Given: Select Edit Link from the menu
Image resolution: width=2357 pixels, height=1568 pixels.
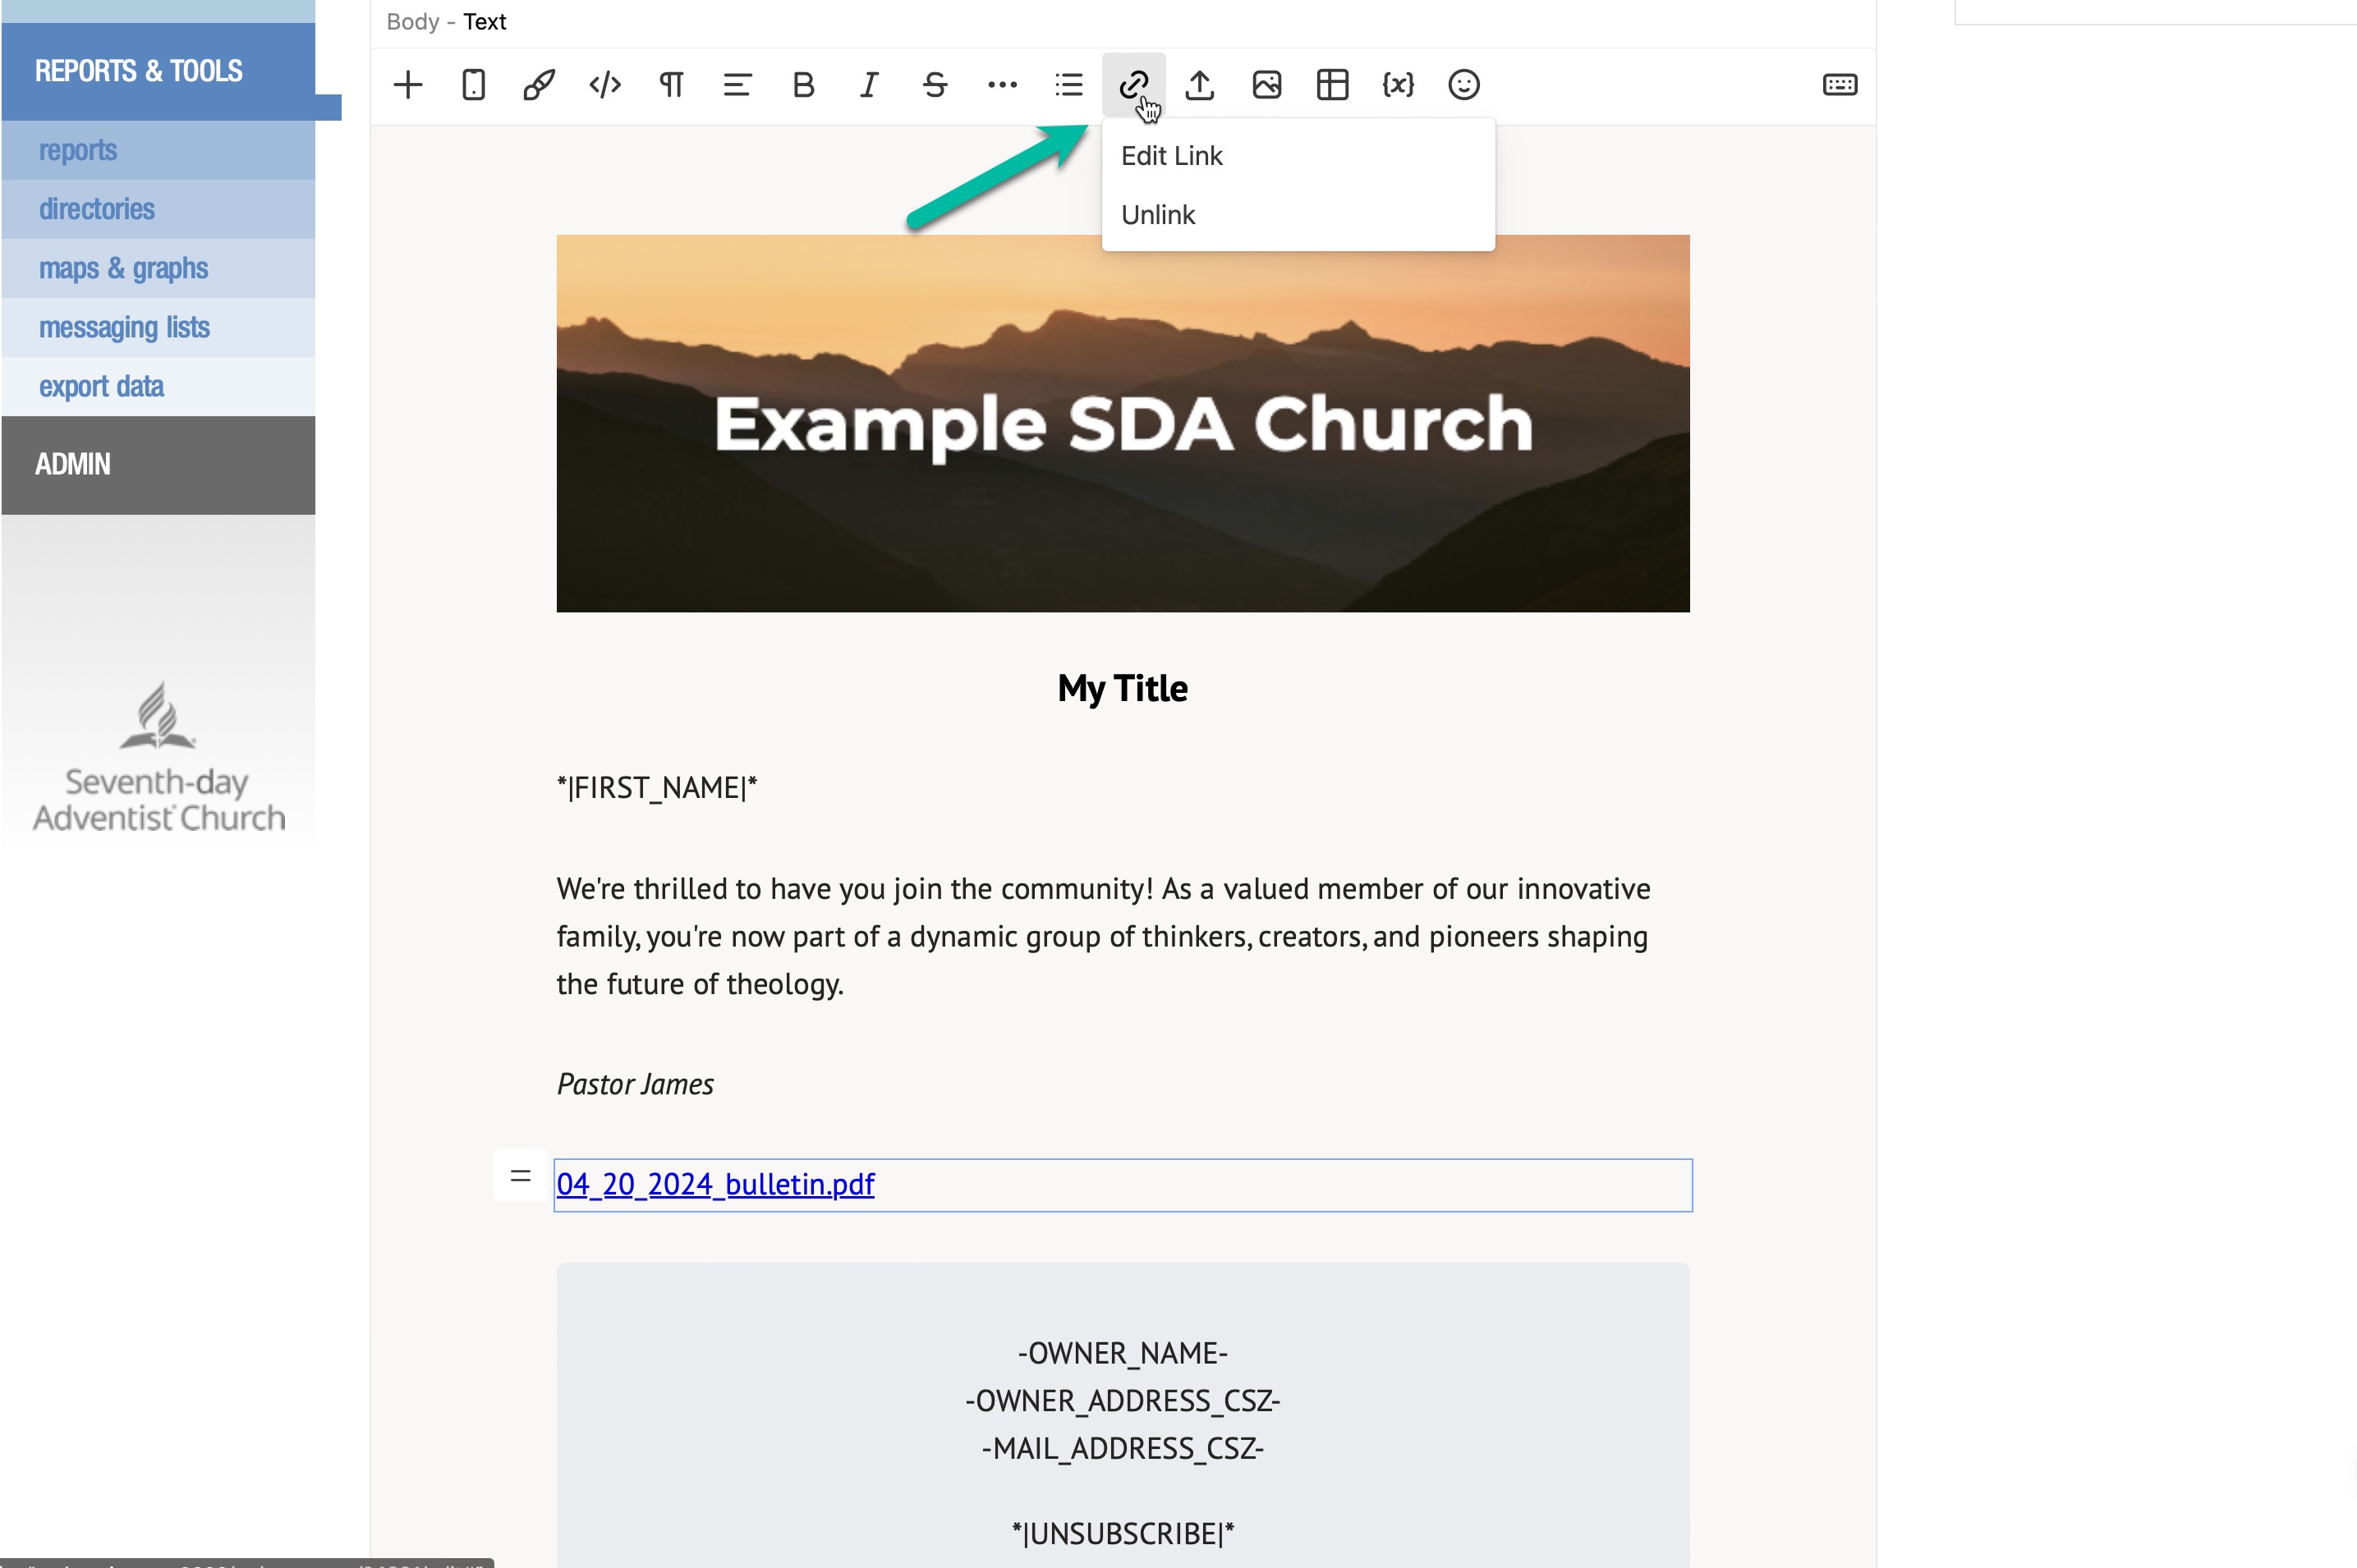Looking at the screenshot, I should [x=1171, y=156].
